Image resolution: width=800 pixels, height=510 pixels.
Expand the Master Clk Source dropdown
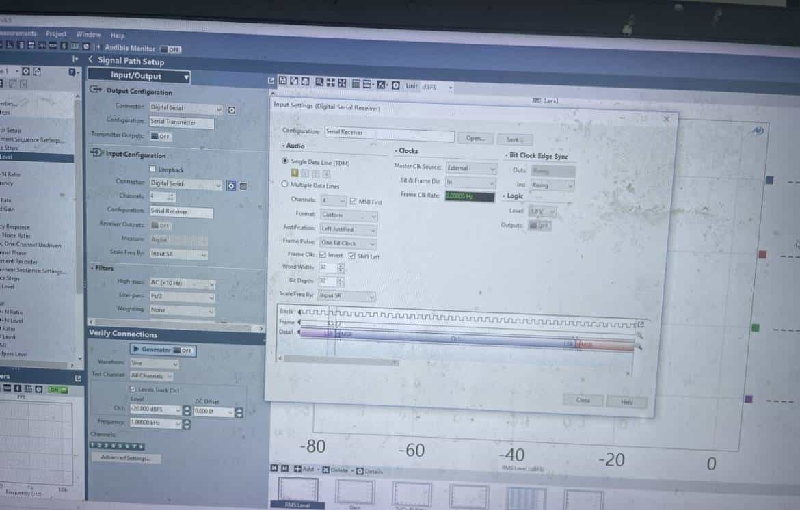coord(471,168)
